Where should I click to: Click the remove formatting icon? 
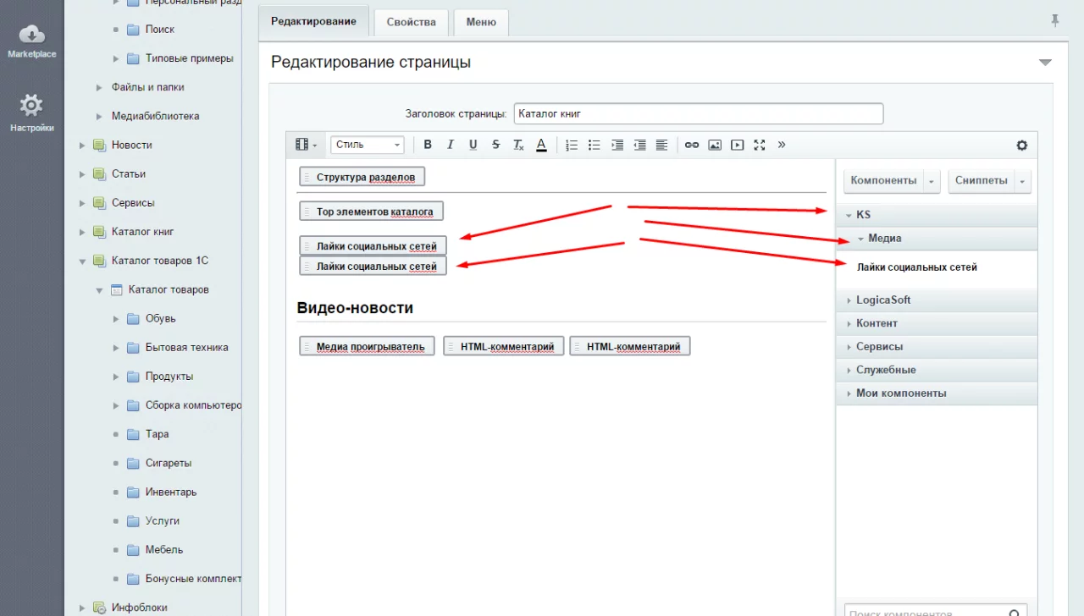point(519,145)
